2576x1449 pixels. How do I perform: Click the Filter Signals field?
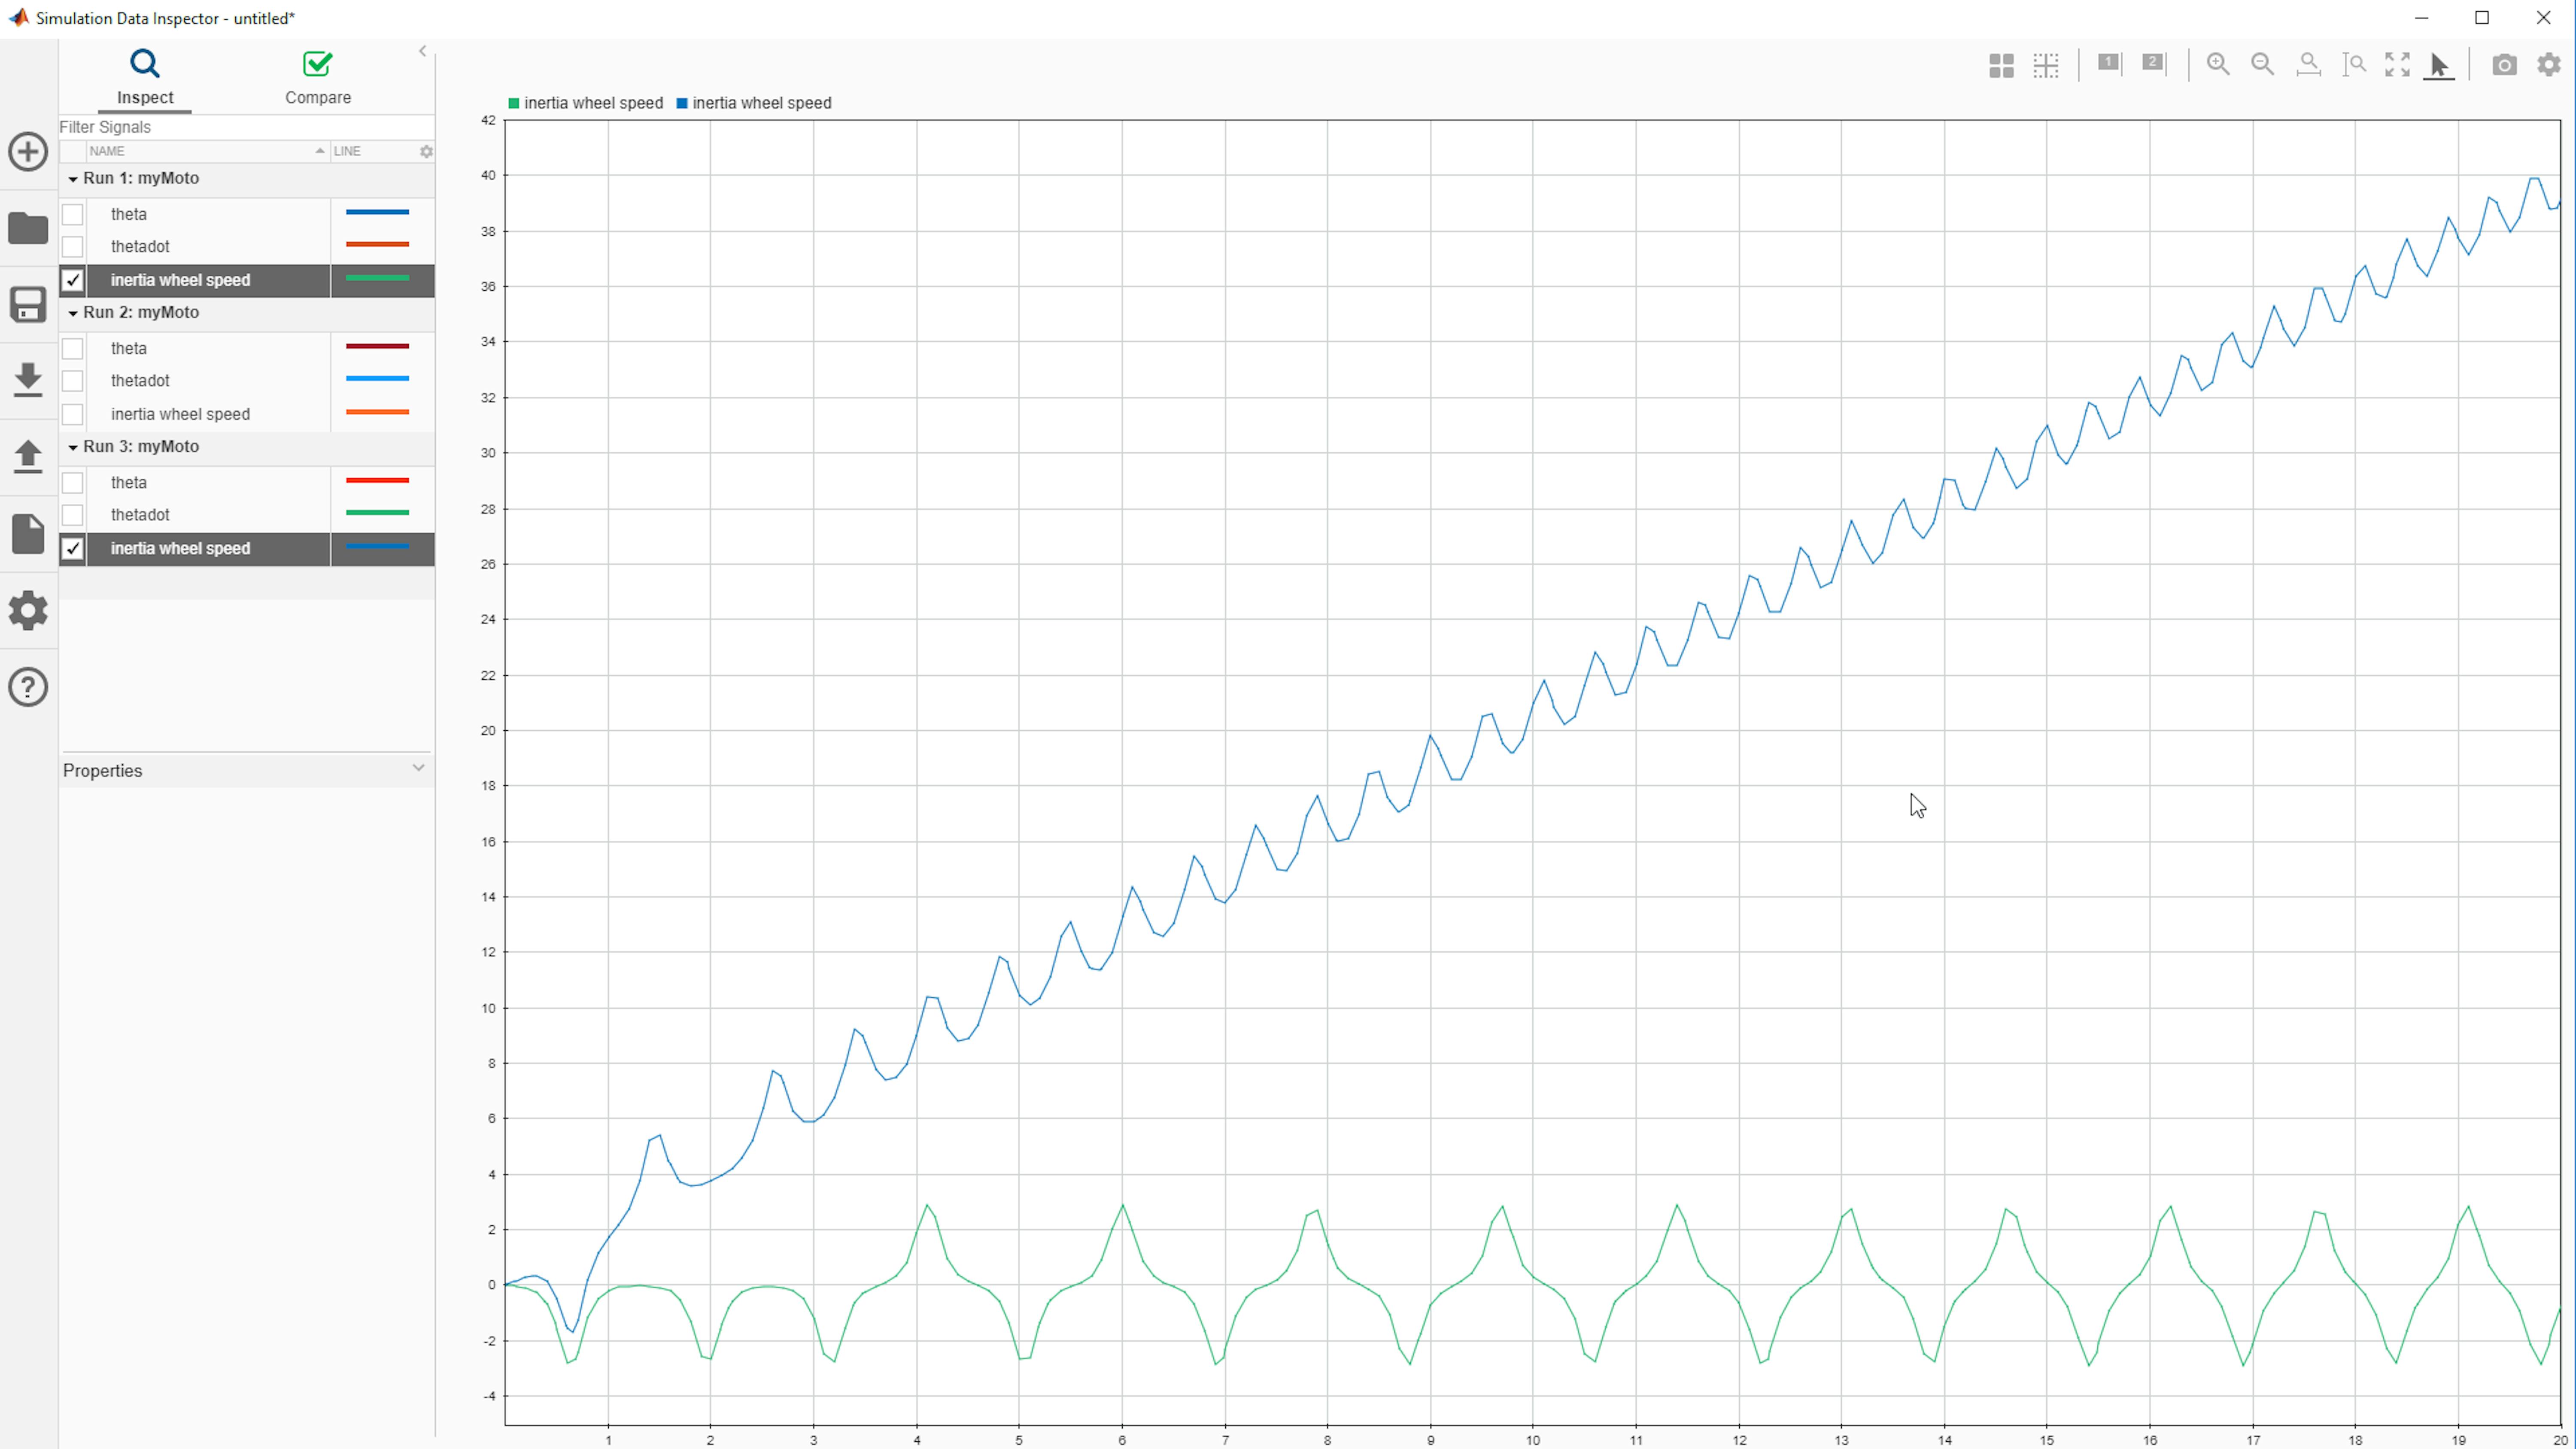tap(246, 127)
